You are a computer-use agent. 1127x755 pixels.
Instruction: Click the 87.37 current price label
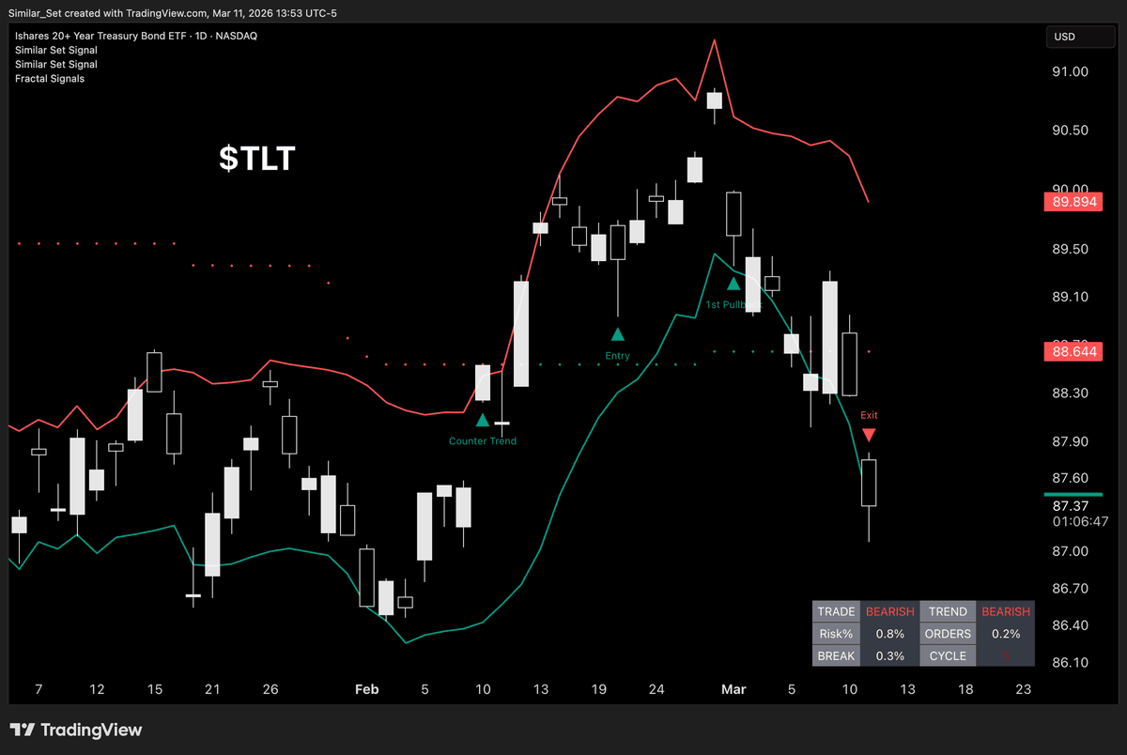[1071, 505]
